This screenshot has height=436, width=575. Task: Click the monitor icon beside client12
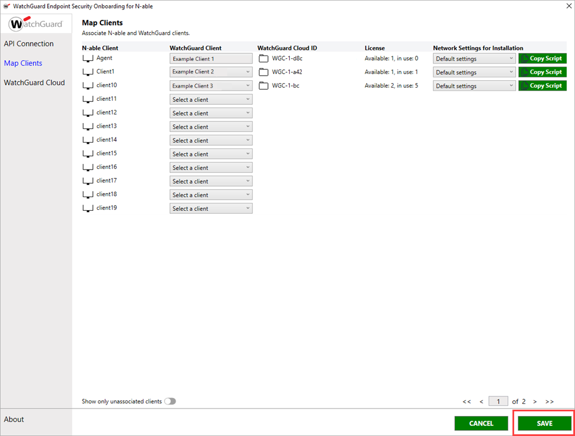88,113
